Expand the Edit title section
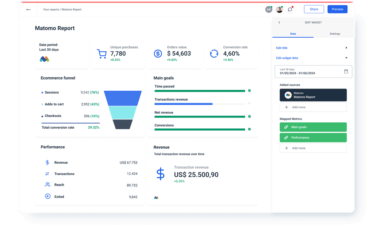The width and height of the screenshot is (374, 227). pyautogui.click(x=346, y=48)
